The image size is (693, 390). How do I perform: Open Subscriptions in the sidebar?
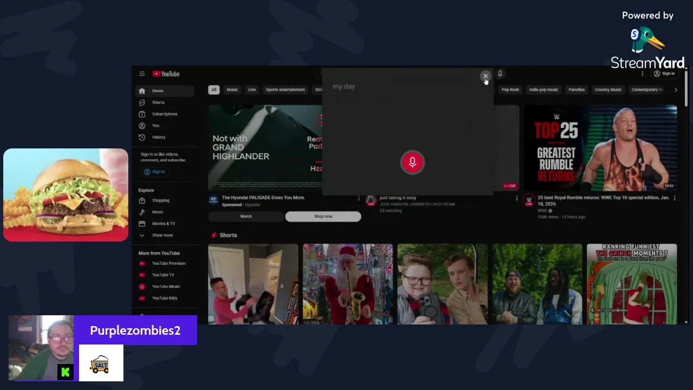pos(165,114)
